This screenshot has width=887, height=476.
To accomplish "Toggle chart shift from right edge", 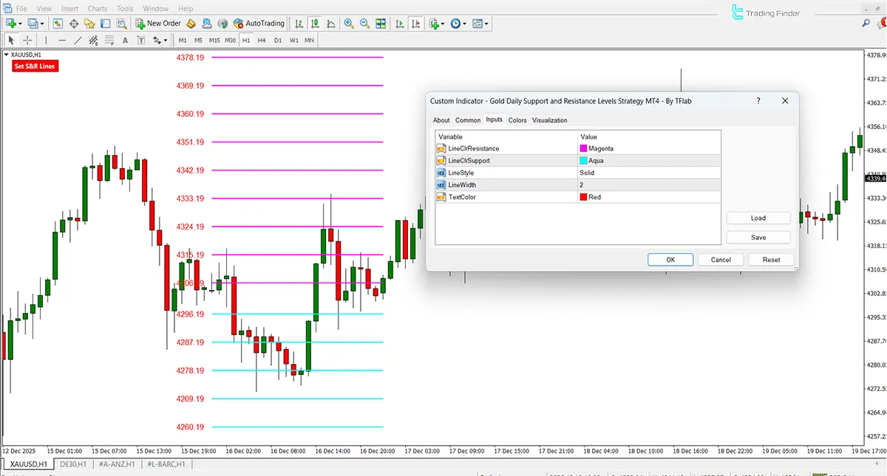I will [x=415, y=23].
